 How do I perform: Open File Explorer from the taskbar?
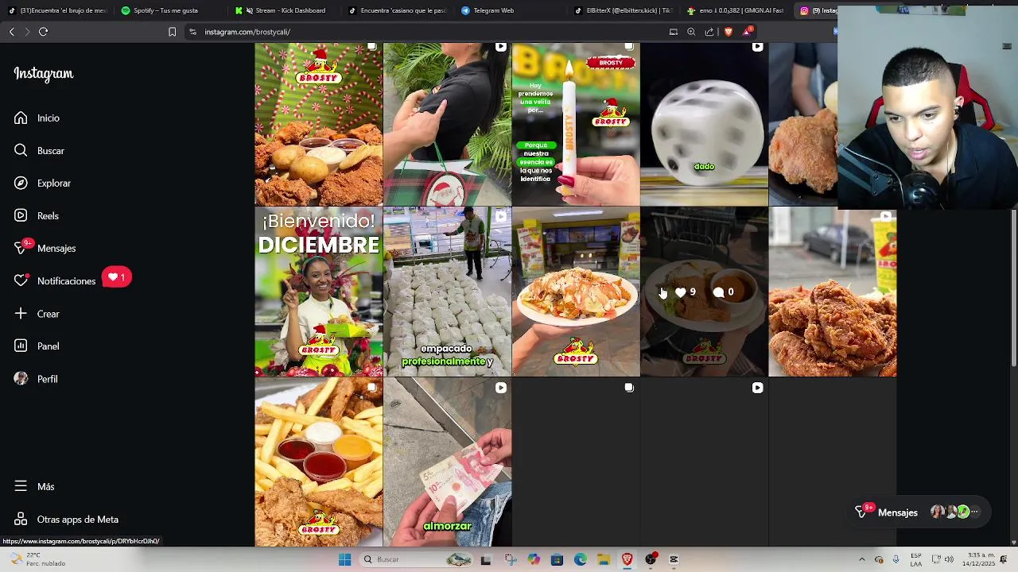pyautogui.click(x=604, y=559)
